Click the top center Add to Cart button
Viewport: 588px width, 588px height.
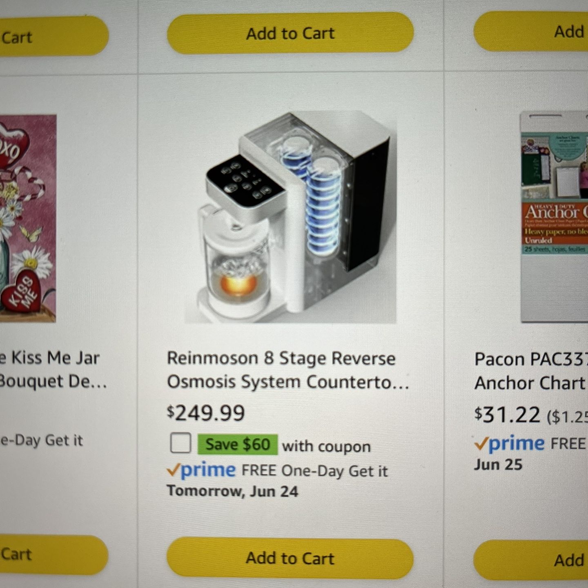pos(290,33)
